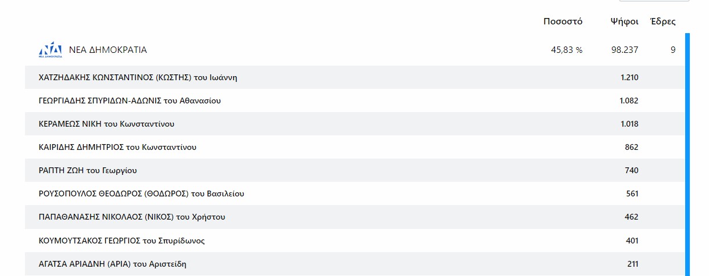Image resolution: width=709 pixels, height=276 pixels.
Task: Select the ΚΕΡΑΜΕΩΣ ΝΙΚΗ candidate row
Action: point(355,124)
